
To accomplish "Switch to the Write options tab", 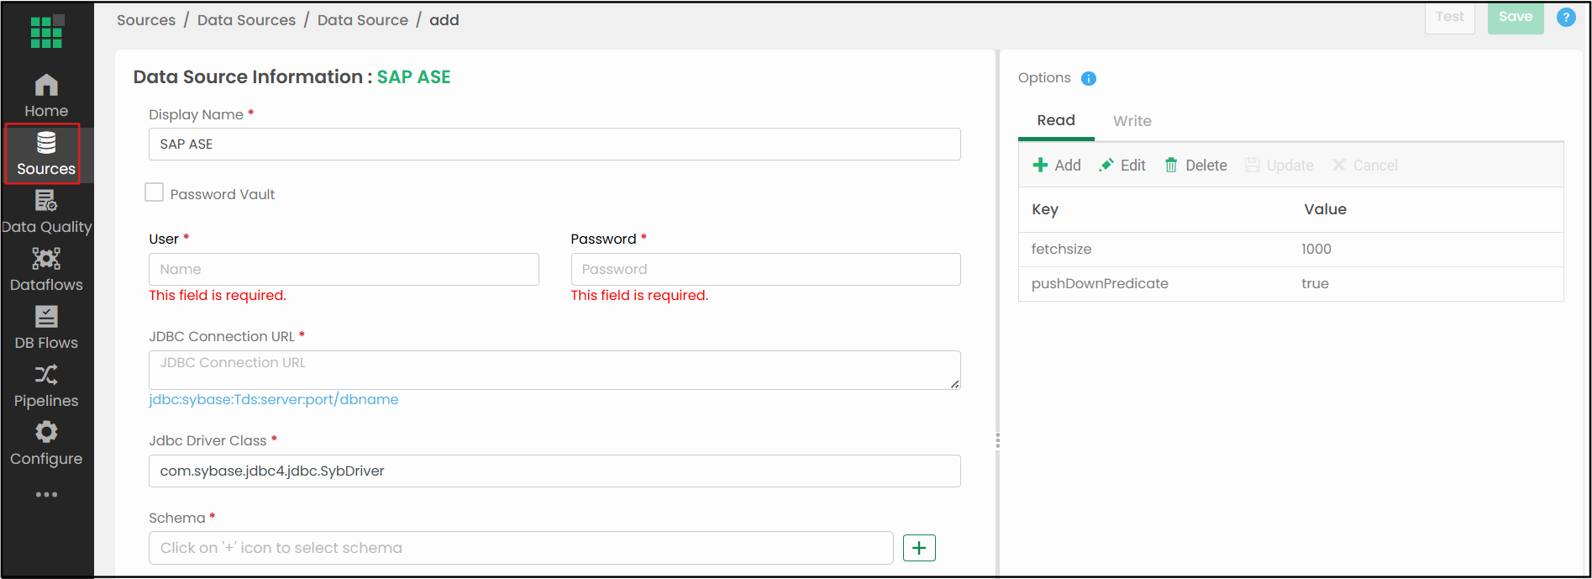I will tap(1132, 121).
